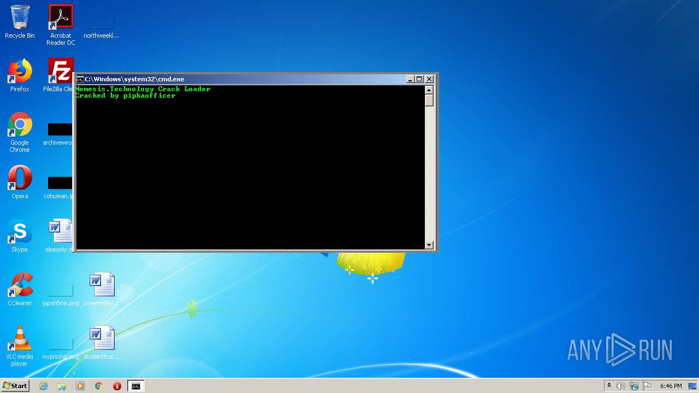The image size is (699, 393).
Task: Open Windows Explorer folder in taskbar
Action: point(62,386)
